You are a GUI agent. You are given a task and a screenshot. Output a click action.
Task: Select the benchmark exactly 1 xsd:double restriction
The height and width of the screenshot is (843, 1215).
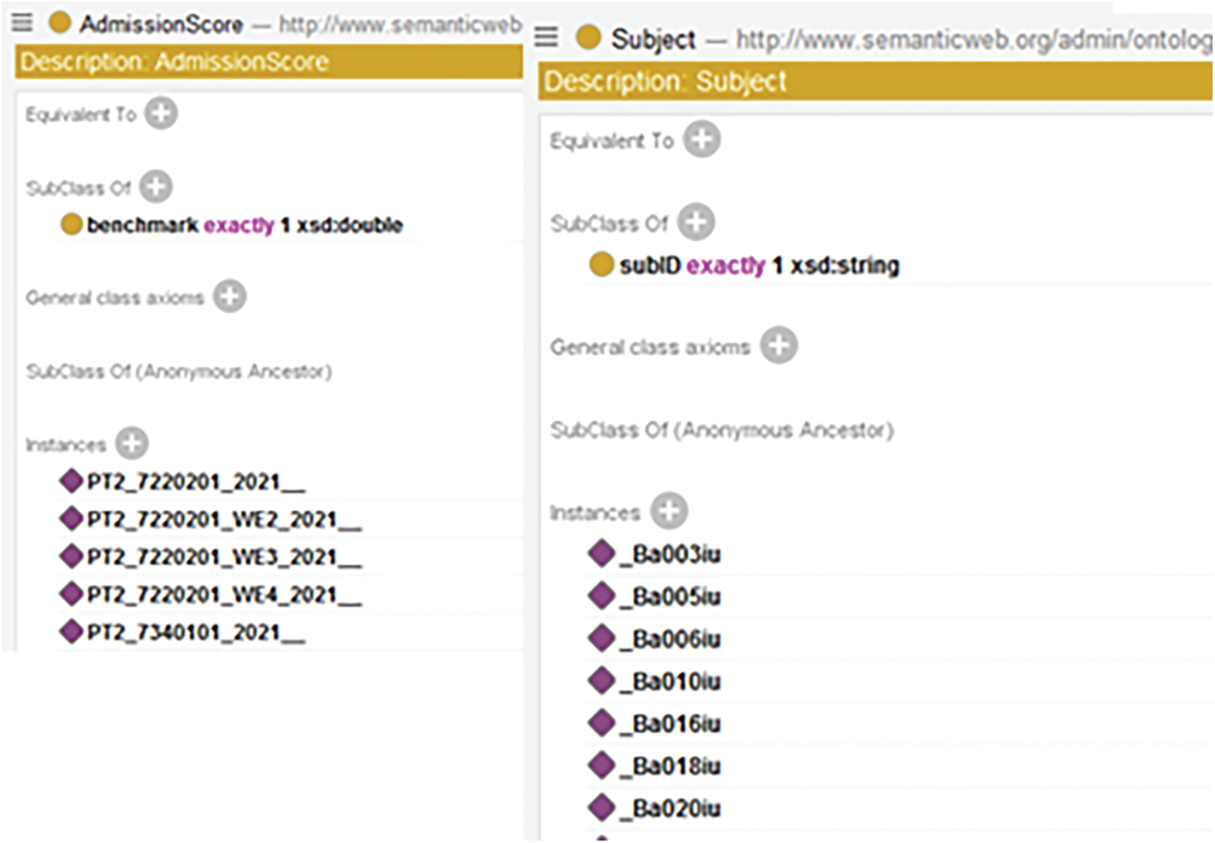click(x=244, y=225)
